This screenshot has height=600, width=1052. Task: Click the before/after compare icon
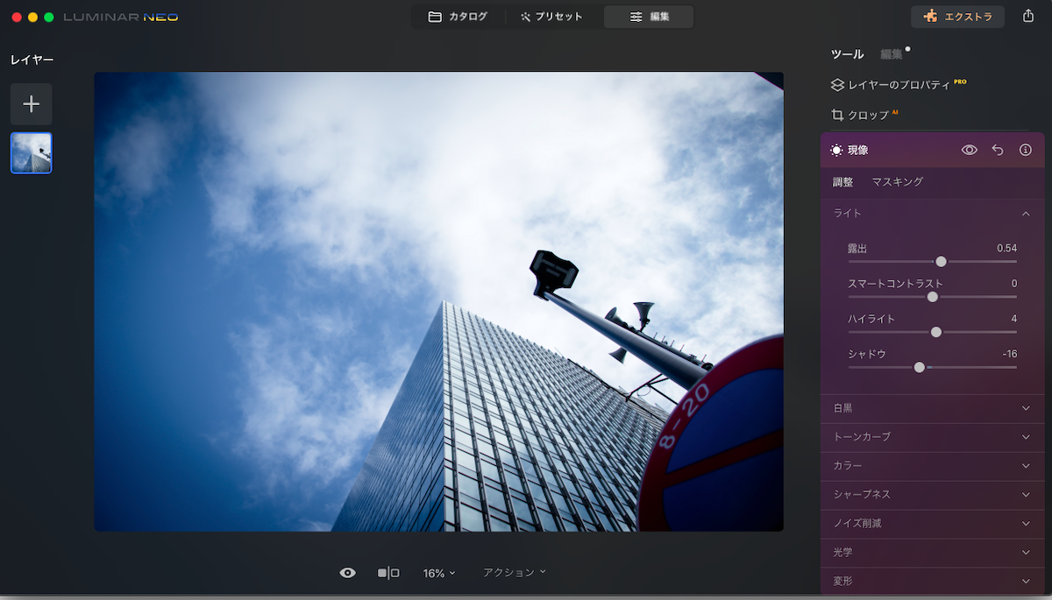coord(388,573)
